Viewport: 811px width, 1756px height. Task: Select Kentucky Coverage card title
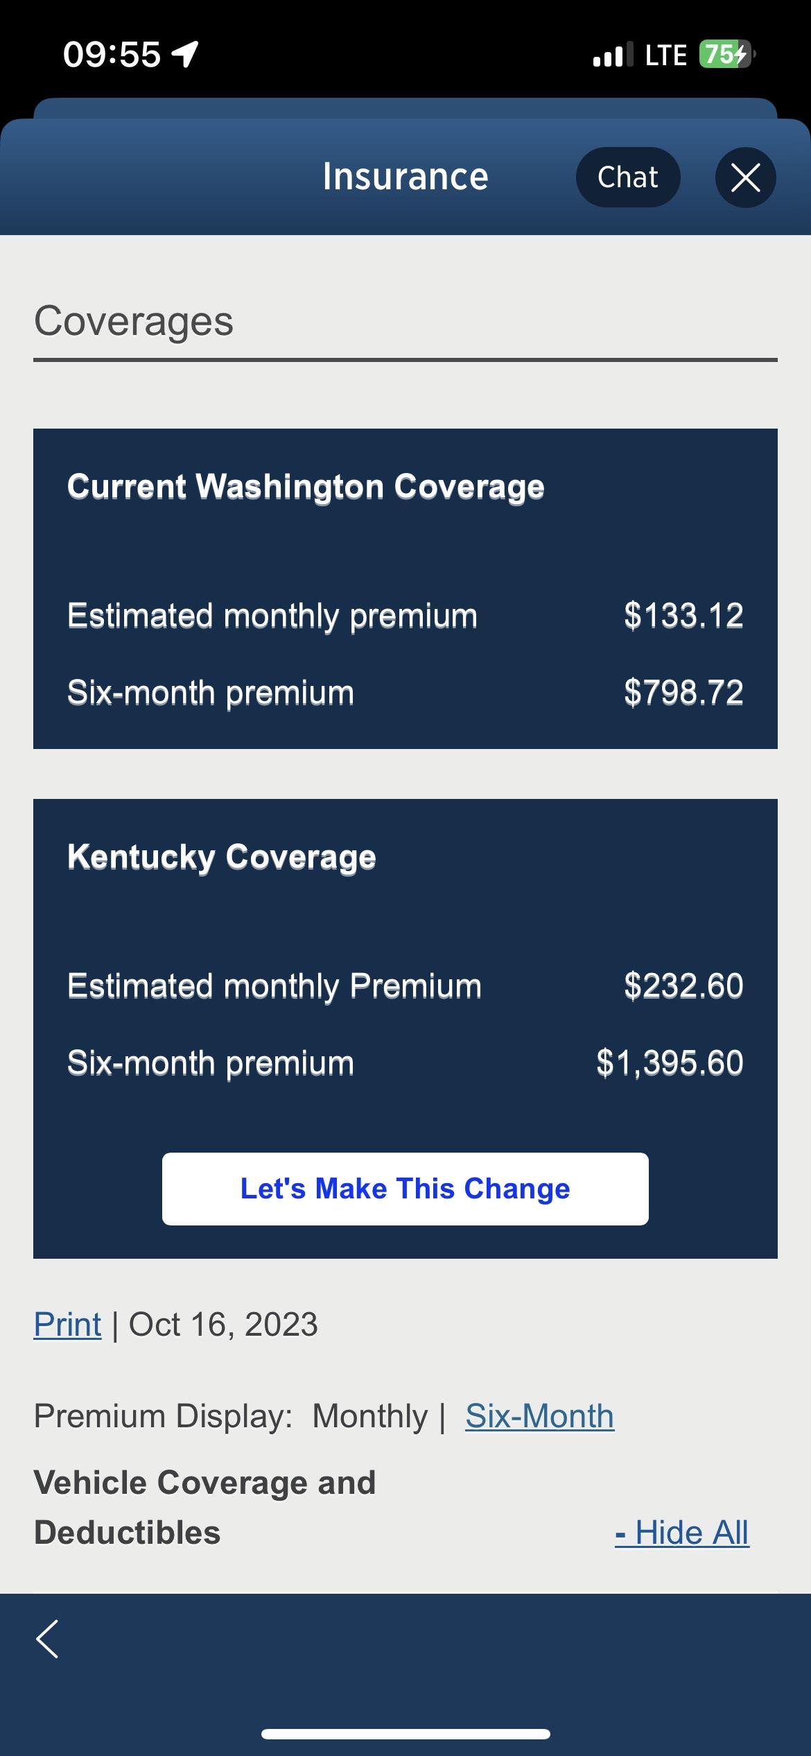222,857
